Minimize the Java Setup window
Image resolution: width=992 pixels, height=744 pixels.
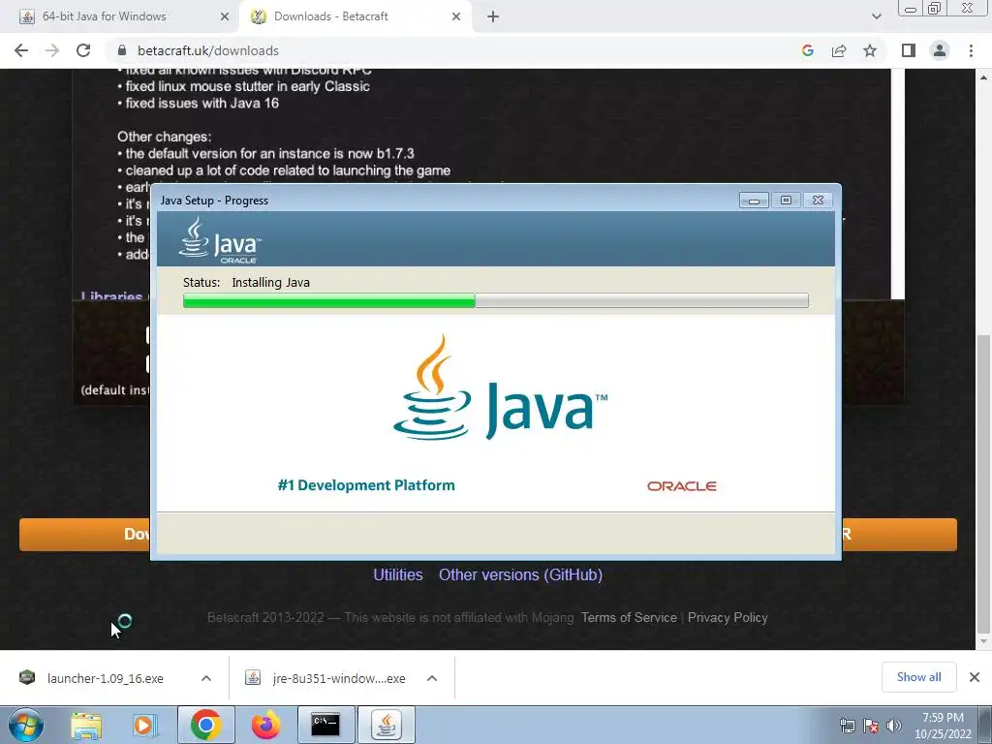[754, 201]
